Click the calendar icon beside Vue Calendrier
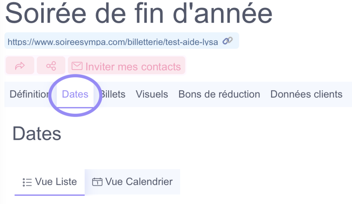This screenshot has height=204, width=352. pyautogui.click(x=97, y=182)
